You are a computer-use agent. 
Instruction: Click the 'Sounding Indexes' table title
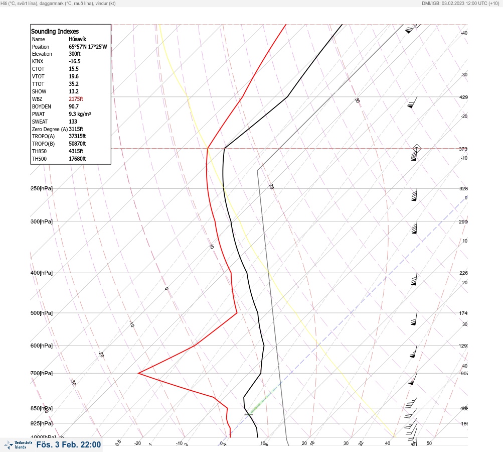pos(55,31)
